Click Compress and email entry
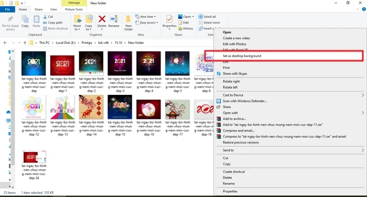This screenshot has height=197, width=367. tap(239, 130)
